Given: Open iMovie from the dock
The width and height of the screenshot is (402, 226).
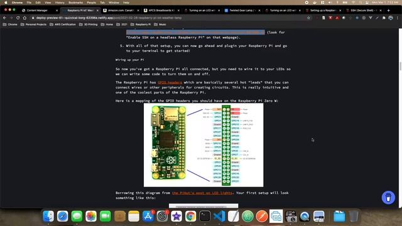Looking at the screenshot, I should (x=177, y=216).
